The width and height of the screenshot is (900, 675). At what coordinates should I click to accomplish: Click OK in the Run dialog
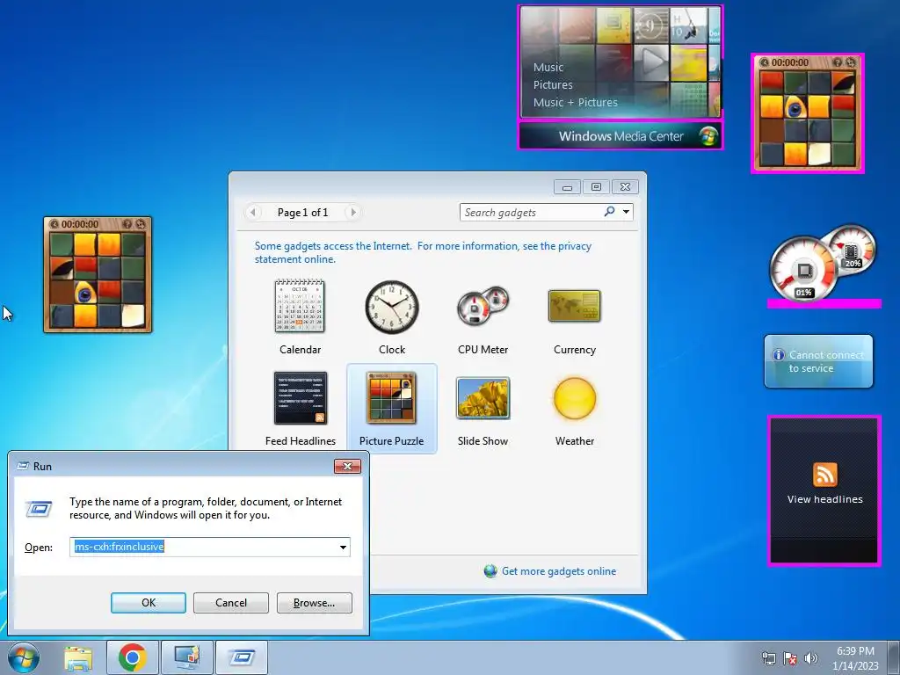coord(149,603)
